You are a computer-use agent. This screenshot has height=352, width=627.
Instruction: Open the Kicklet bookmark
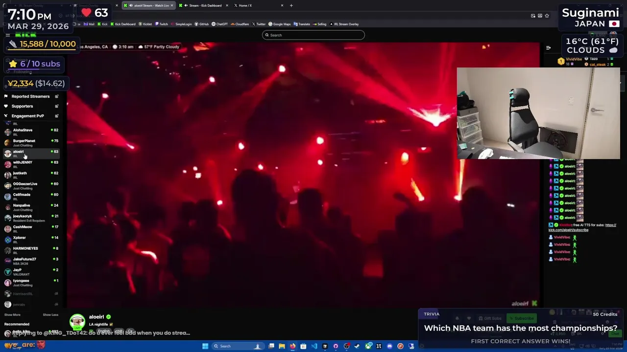click(x=145, y=24)
